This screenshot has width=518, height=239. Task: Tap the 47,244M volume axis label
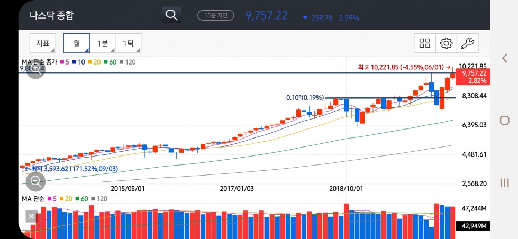[475, 209]
